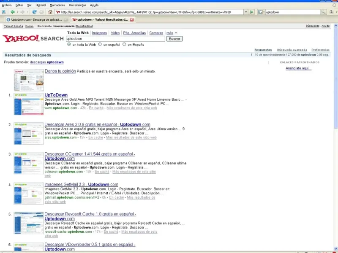Open 'Descargar CCleaner 1.41.544' result
The height and width of the screenshot is (253, 338).
click(90, 156)
